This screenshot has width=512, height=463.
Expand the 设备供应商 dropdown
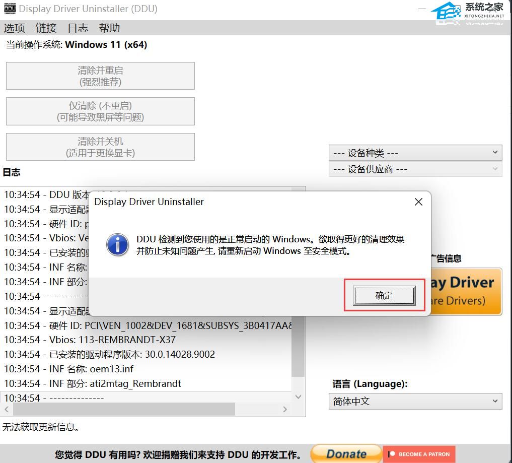click(x=415, y=169)
